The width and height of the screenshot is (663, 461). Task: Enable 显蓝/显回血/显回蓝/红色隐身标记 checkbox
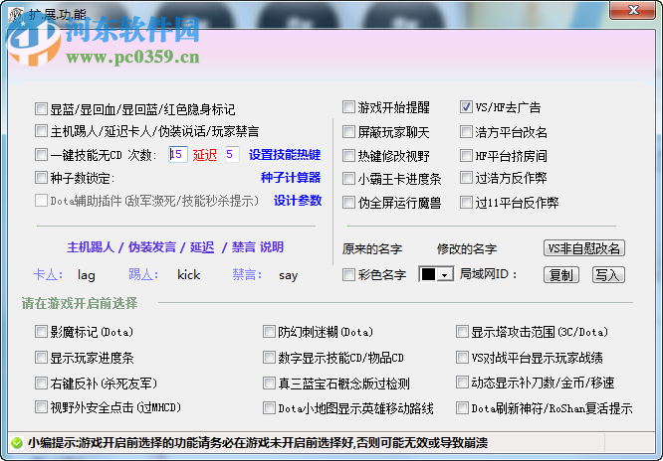pyautogui.click(x=41, y=109)
